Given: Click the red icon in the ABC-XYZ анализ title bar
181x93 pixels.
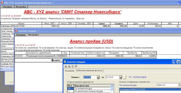Looking at the screenshot, I should pyautogui.click(x=2, y=3).
